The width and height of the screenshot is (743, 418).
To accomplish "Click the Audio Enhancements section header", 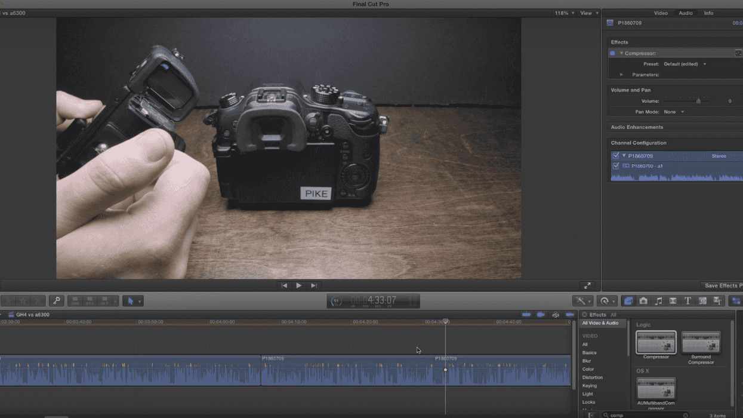I will pos(637,127).
